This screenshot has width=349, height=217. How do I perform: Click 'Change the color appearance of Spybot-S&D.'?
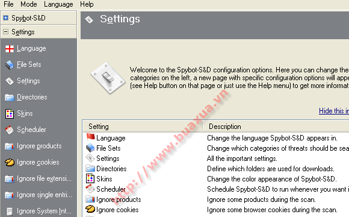tap(272, 179)
